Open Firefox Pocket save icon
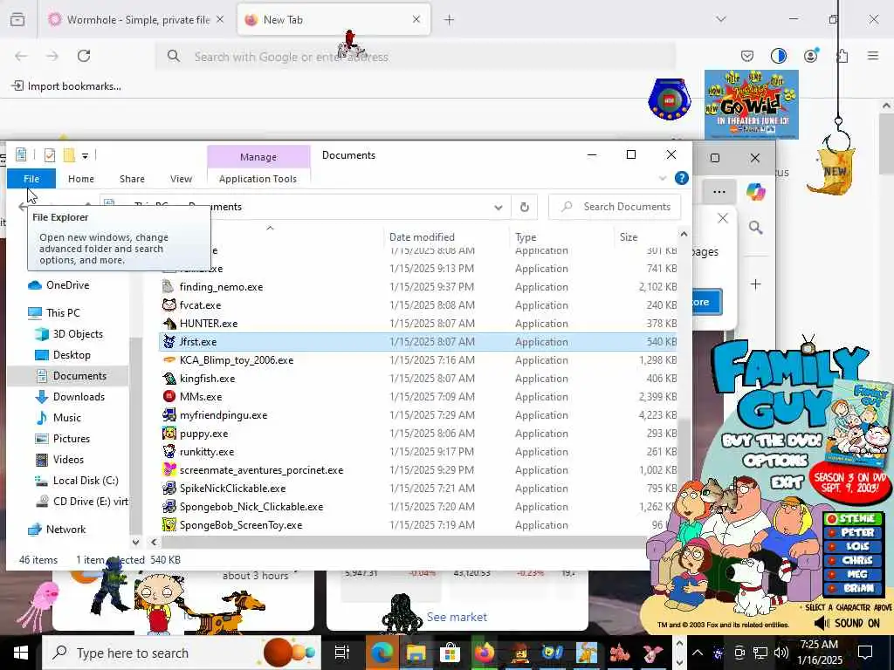The width and height of the screenshot is (894, 670). click(747, 56)
